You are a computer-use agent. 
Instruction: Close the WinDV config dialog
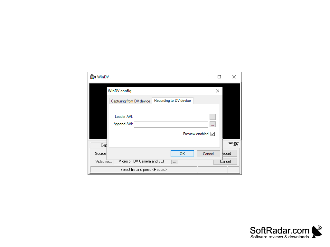click(x=217, y=91)
